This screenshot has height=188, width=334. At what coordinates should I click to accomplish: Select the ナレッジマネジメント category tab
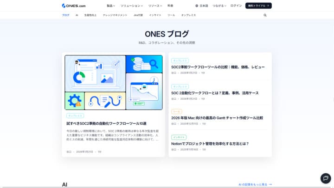click(115, 15)
